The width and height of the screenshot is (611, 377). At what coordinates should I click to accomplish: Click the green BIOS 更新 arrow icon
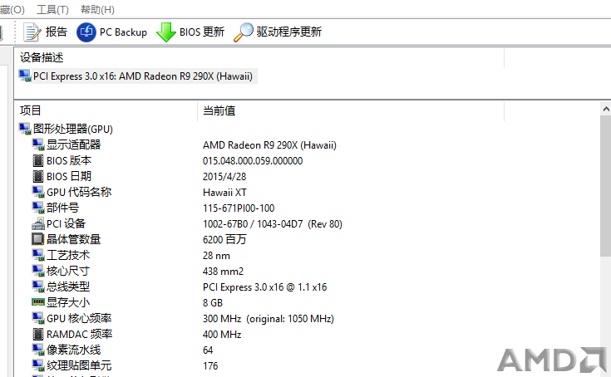pyautogui.click(x=166, y=32)
